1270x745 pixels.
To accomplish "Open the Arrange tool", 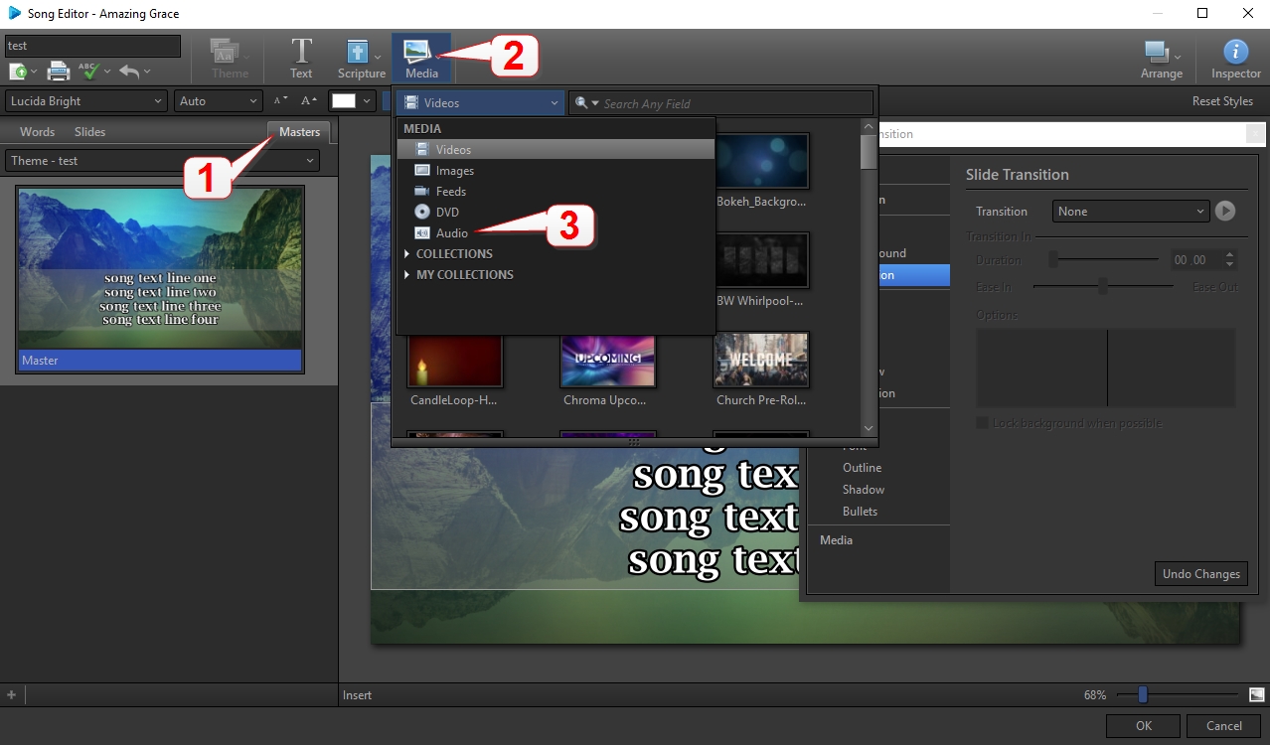I will pyautogui.click(x=1158, y=56).
